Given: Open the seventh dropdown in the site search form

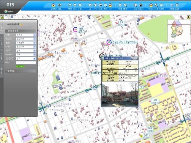Looking at the screenshot, I should click(26, 59).
